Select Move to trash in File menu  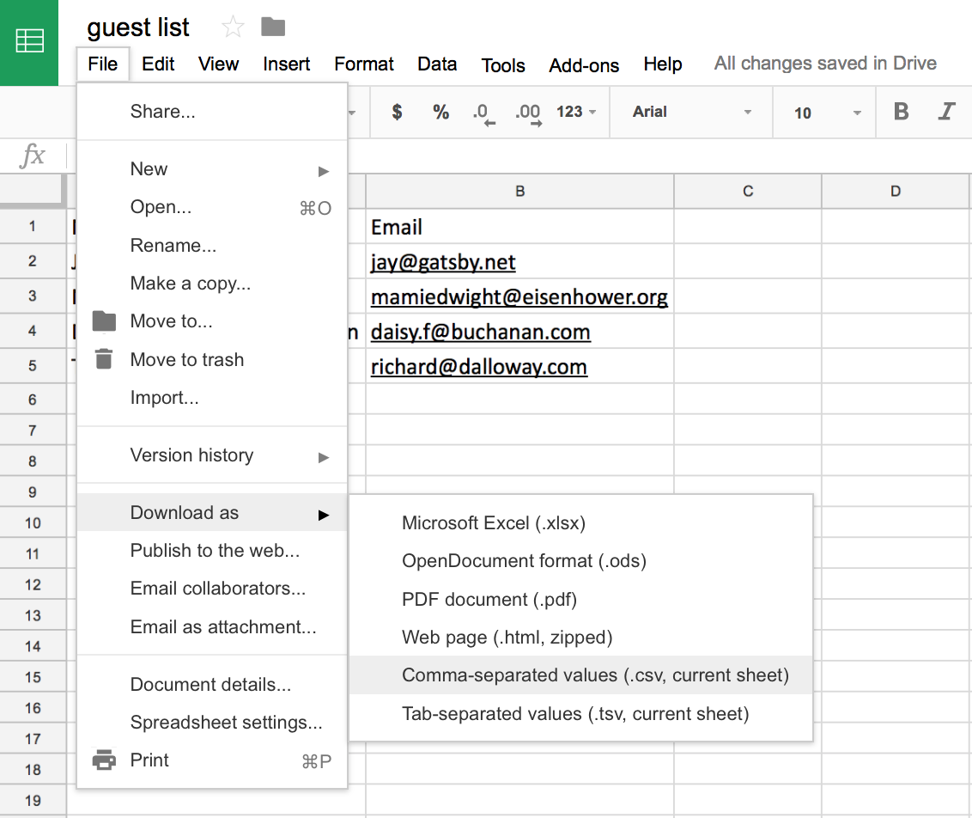(x=186, y=360)
